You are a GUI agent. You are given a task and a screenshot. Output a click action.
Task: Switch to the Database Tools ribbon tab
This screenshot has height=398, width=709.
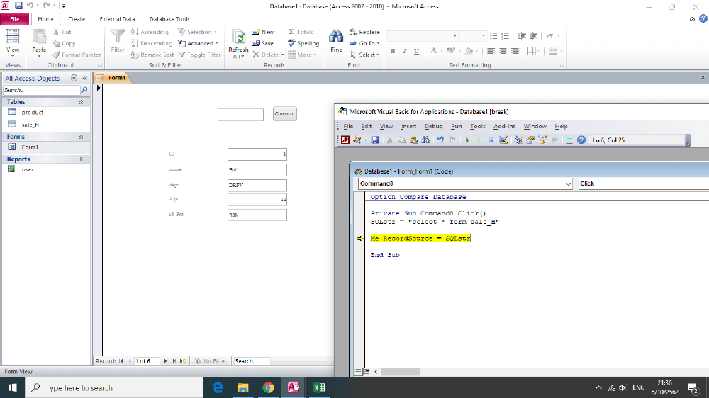click(x=169, y=19)
